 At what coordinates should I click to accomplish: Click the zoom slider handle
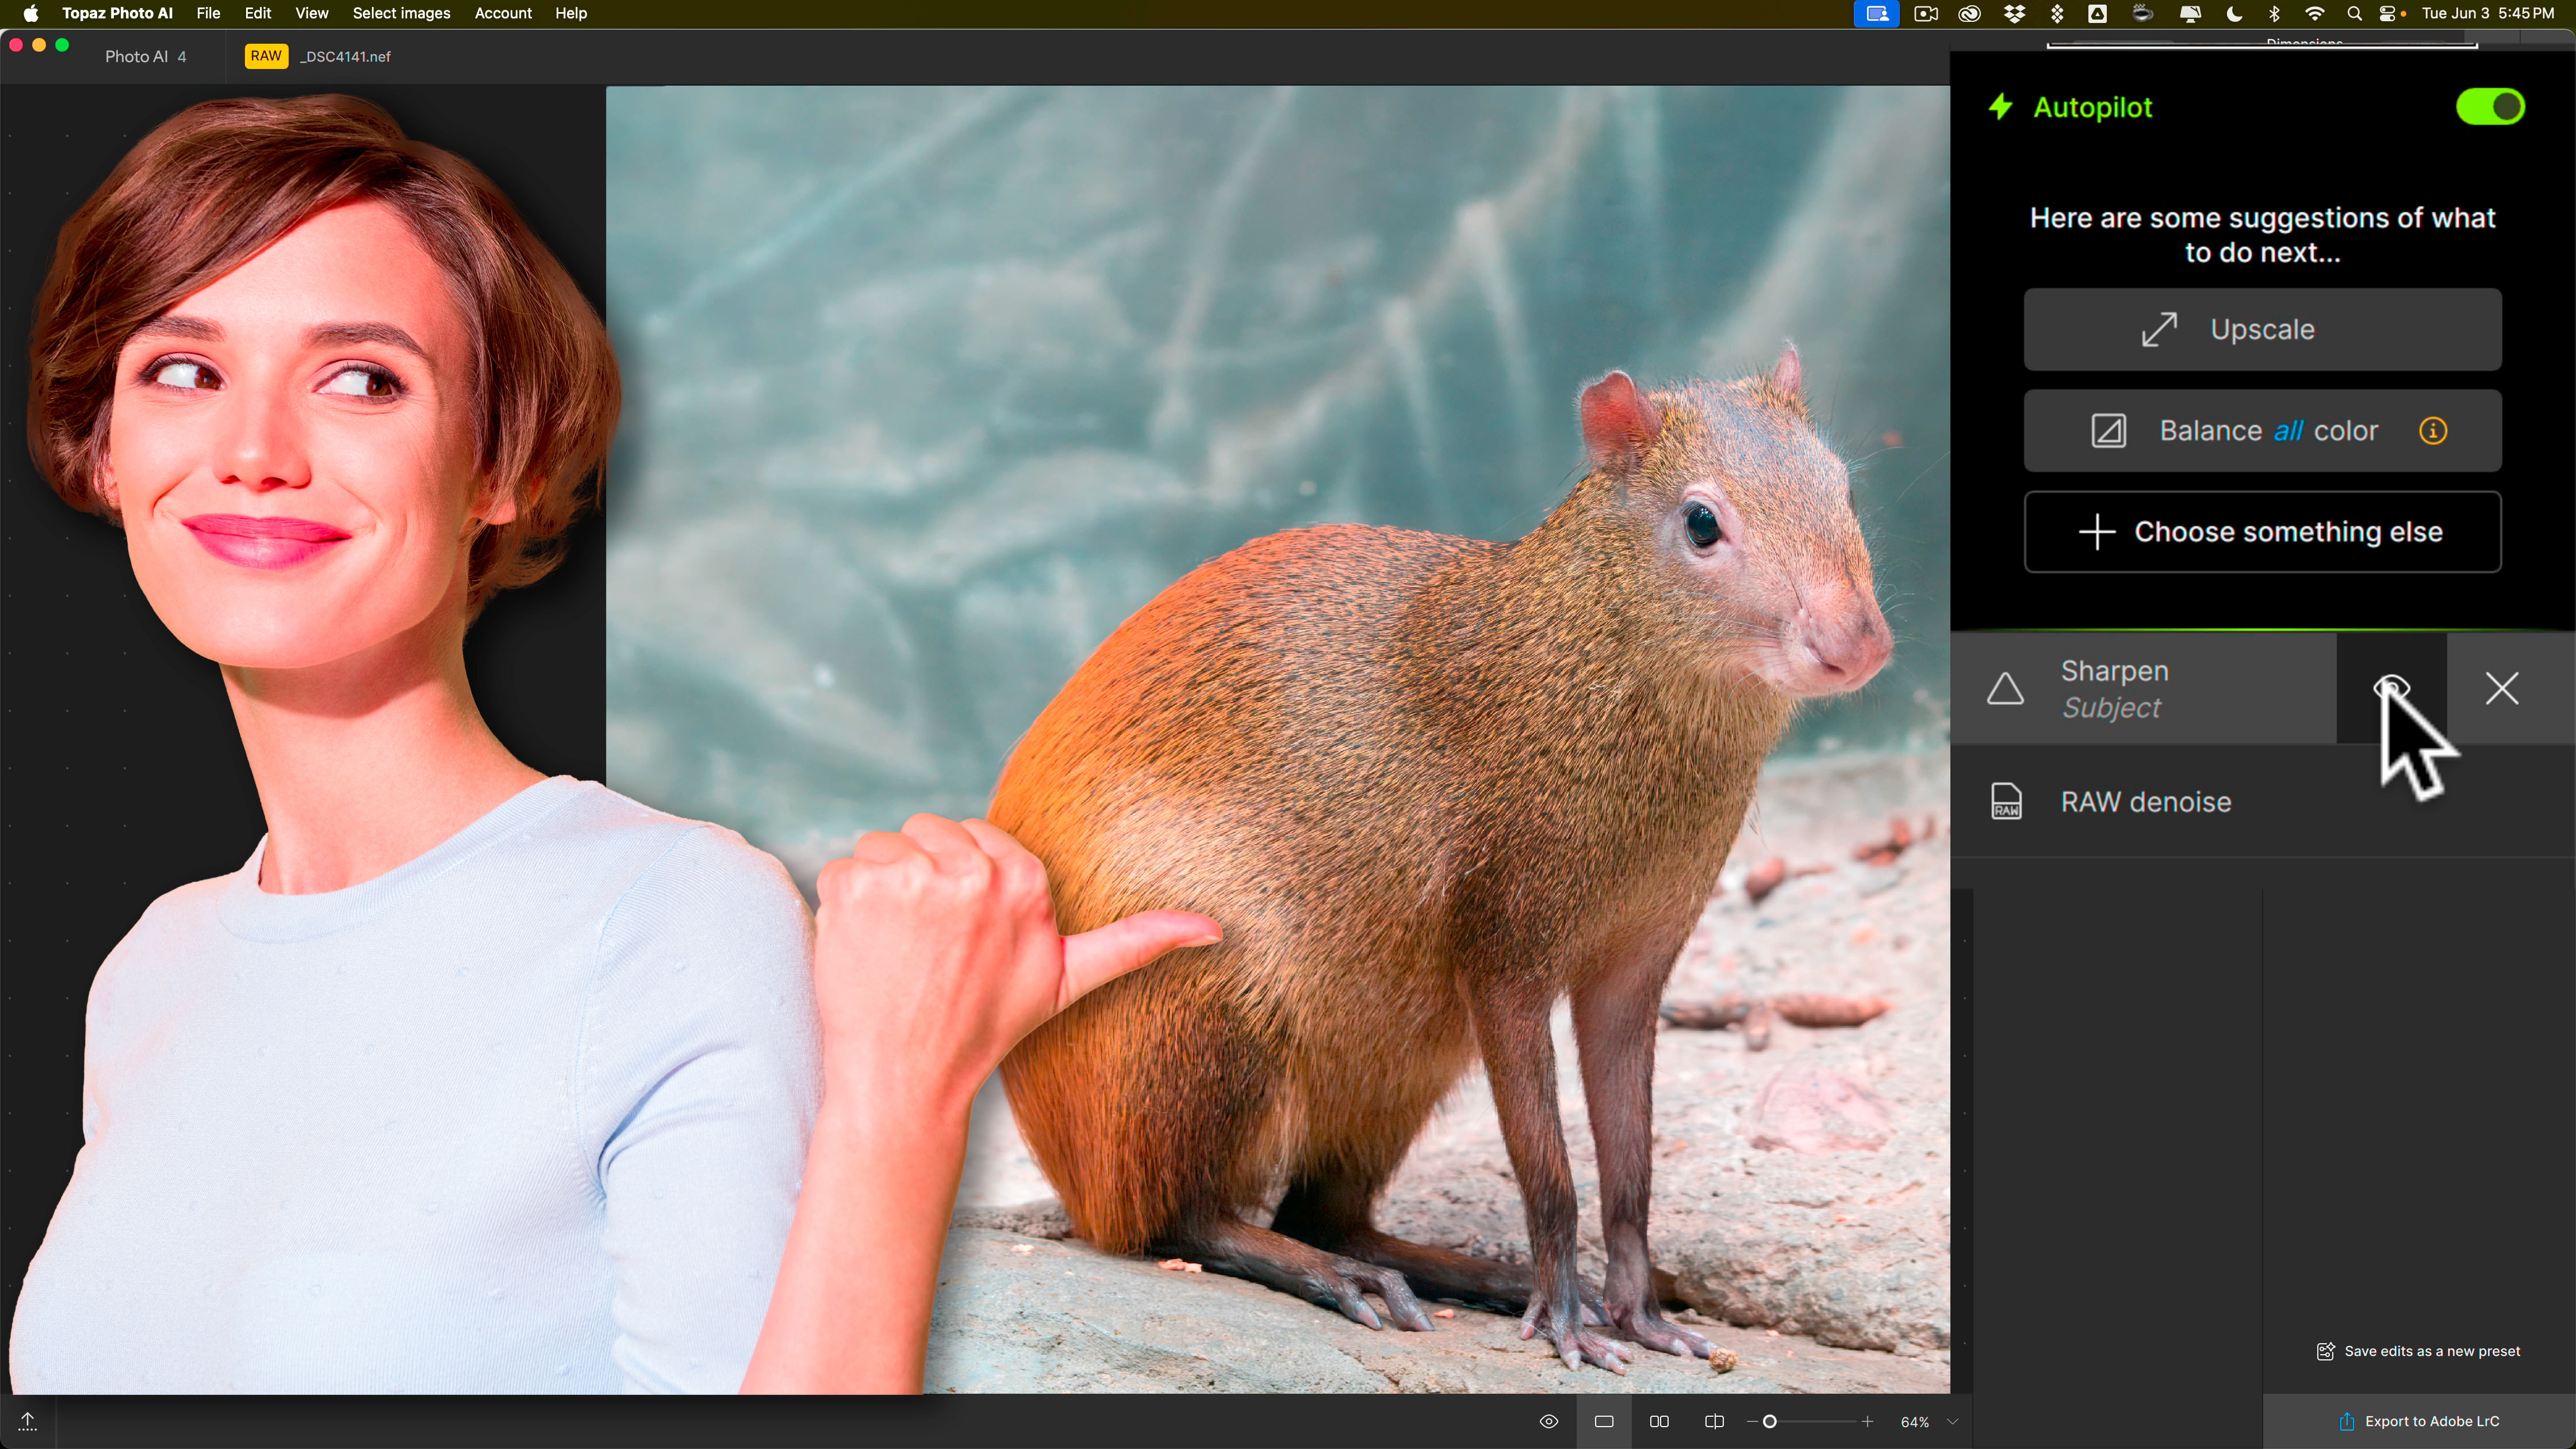pyautogui.click(x=1769, y=1421)
